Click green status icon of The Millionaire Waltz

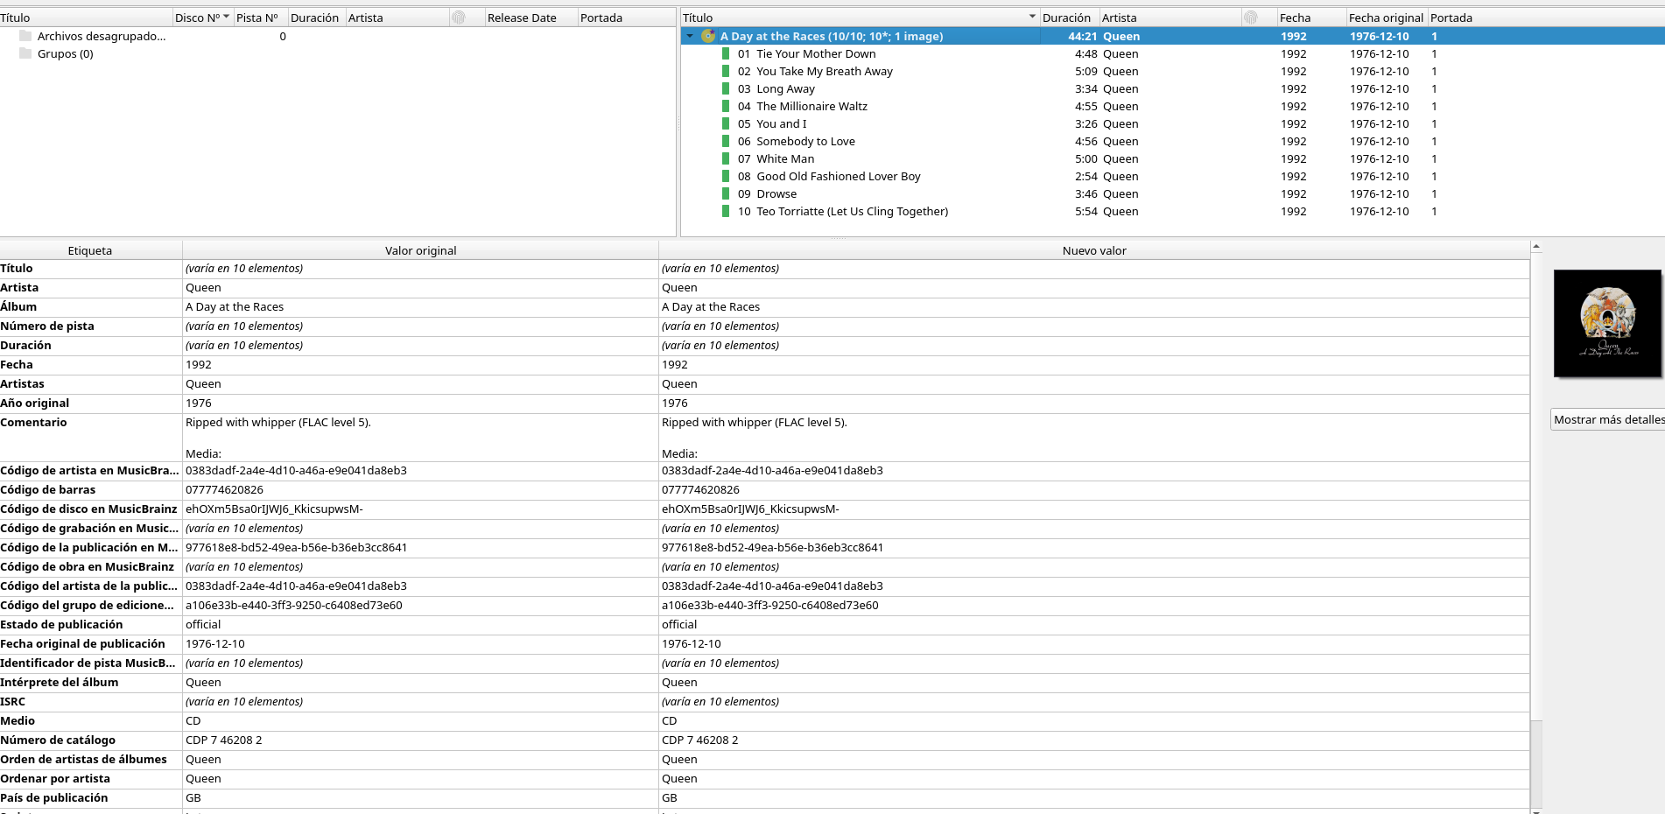pos(726,106)
